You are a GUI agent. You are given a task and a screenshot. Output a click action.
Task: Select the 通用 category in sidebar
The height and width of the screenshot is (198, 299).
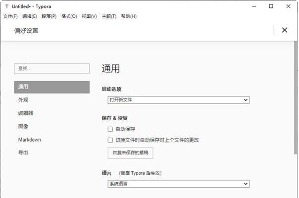point(51,87)
